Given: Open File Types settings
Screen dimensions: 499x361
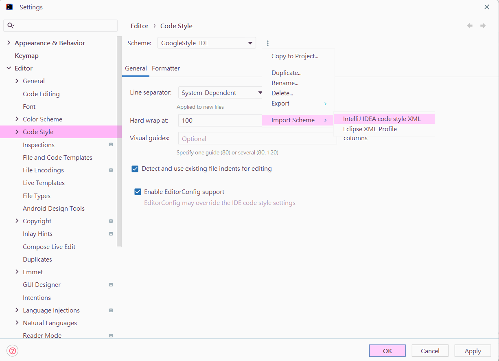Looking at the screenshot, I should (x=37, y=196).
